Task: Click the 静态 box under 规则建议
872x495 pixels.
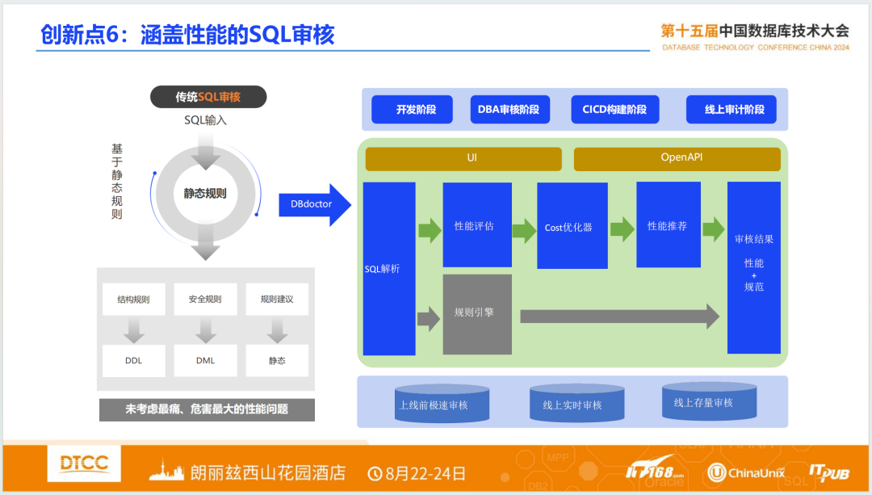Action: pyautogui.click(x=277, y=360)
